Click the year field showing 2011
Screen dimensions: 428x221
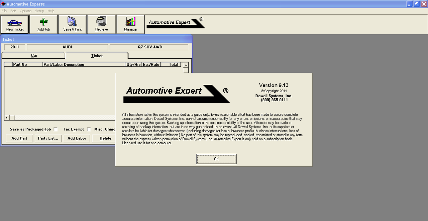(15, 47)
